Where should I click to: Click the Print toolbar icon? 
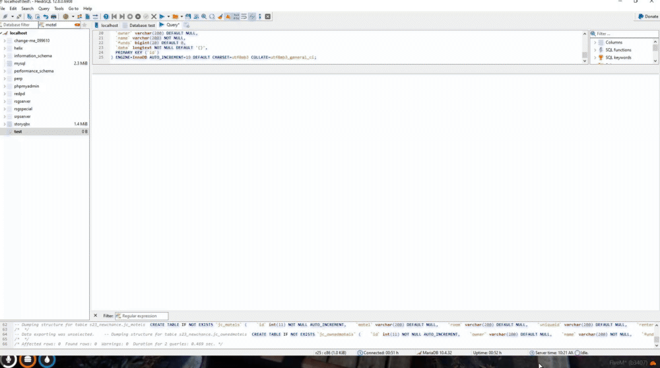click(x=53, y=16)
